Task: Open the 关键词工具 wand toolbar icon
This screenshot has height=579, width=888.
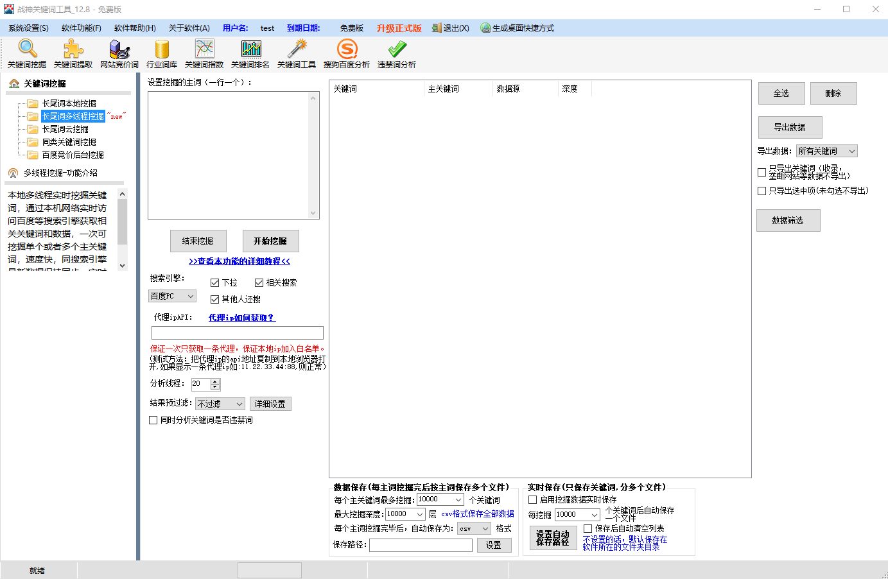Action: [x=297, y=49]
